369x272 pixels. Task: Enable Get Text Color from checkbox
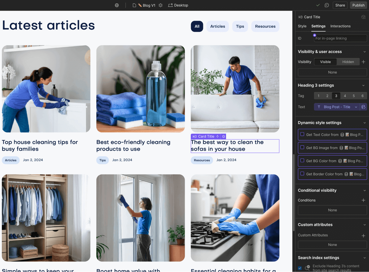click(302, 134)
